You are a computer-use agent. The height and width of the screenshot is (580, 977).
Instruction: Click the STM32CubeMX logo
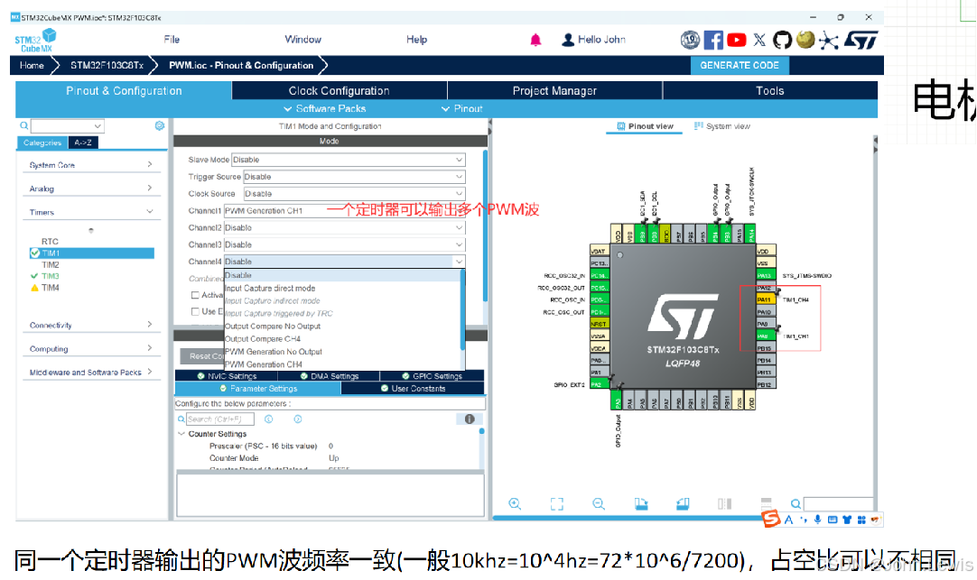pos(35,41)
